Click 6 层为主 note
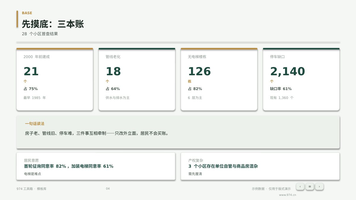 (195, 97)
